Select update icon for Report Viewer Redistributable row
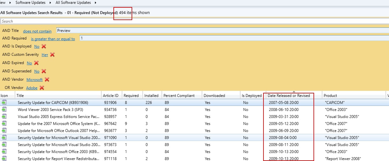 click(4, 159)
